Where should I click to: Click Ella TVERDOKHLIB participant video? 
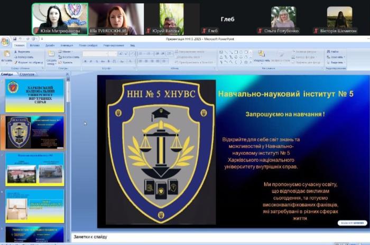pos(116,19)
